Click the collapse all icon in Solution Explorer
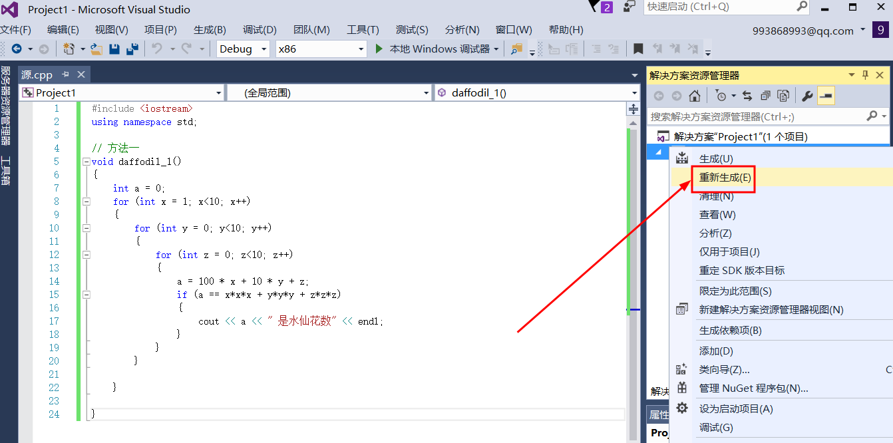893x443 pixels. tap(765, 96)
